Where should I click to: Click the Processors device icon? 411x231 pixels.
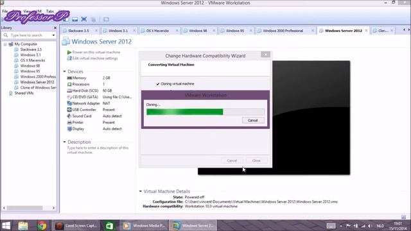[x=69, y=84]
